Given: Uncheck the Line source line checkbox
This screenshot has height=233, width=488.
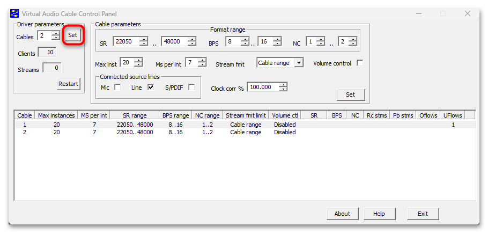Looking at the screenshot, I should [x=151, y=87].
